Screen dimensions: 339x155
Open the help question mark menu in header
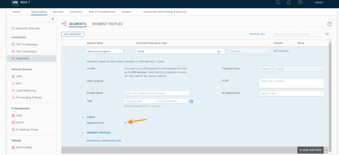300,3
